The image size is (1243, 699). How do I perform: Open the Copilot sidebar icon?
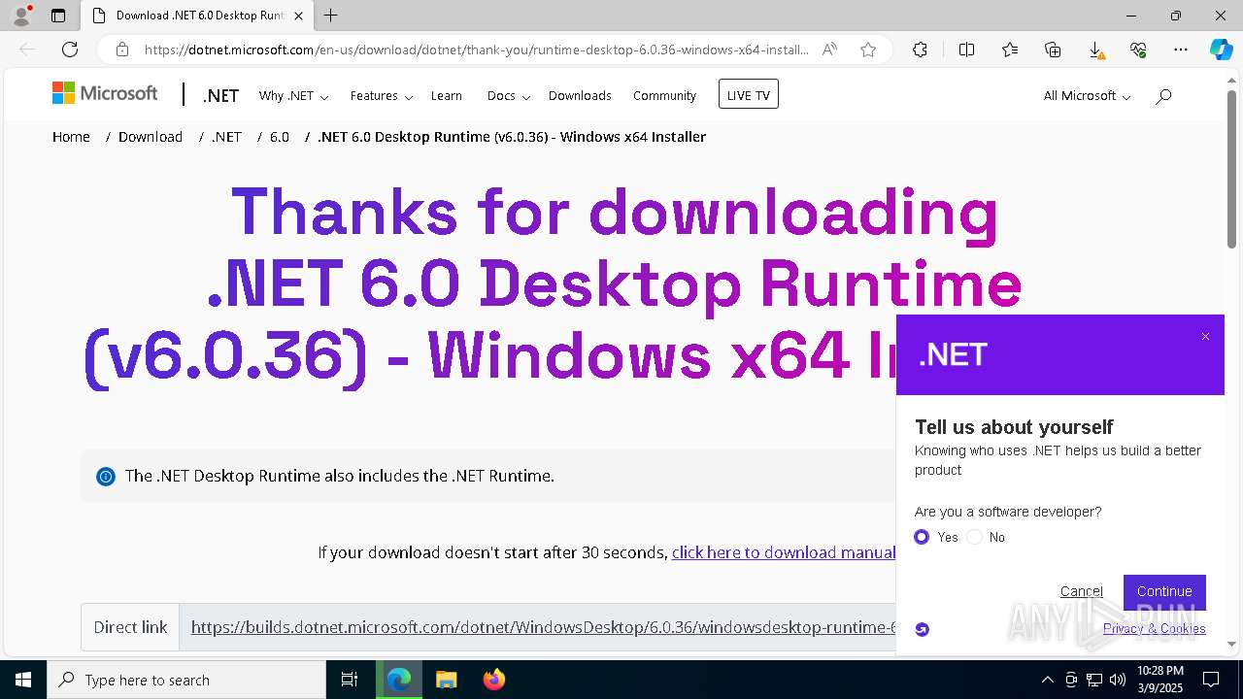tap(1221, 50)
